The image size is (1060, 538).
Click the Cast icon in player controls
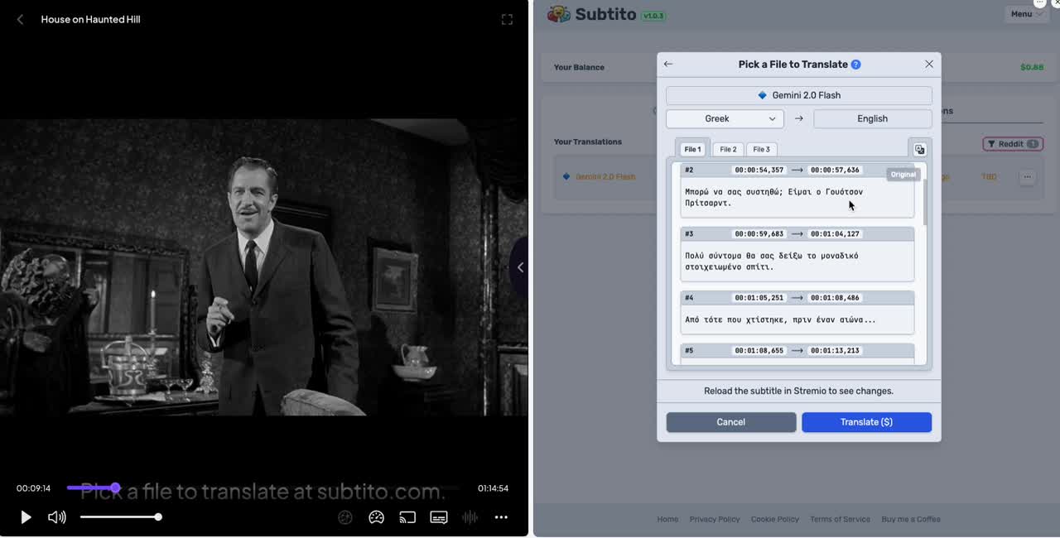point(407,516)
